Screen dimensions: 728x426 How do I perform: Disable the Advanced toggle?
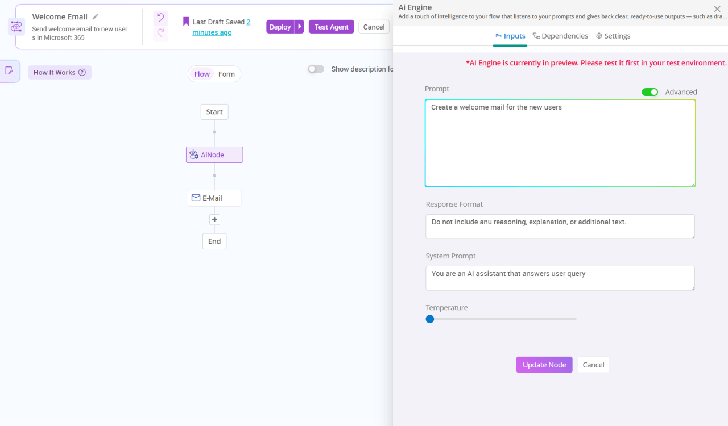(650, 91)
